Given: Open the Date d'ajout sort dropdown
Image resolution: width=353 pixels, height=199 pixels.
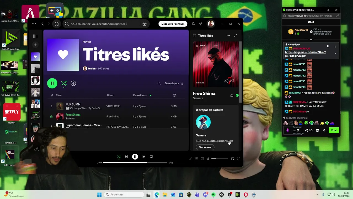Looking at the screenshot, I should pos(174,83).
